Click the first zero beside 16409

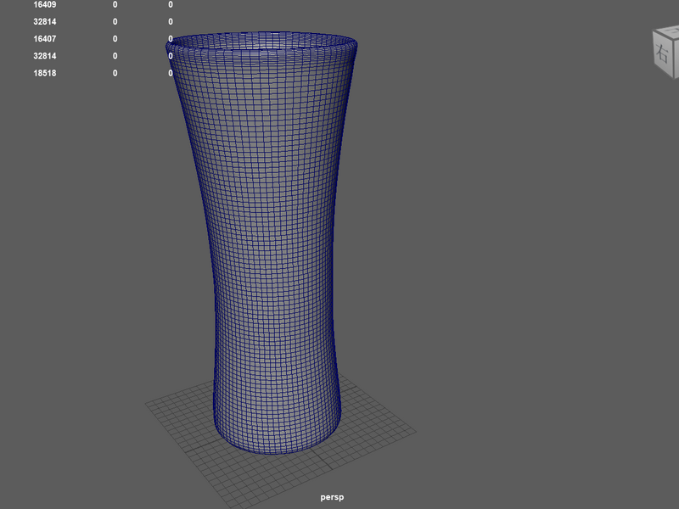point(115,5)
